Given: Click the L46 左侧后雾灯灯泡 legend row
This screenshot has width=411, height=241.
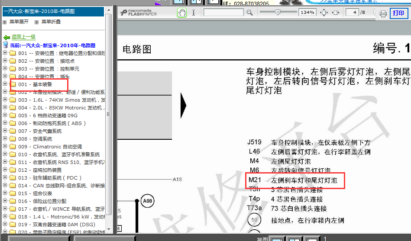Looking at the screenshot, I should [x=310, y=152].
